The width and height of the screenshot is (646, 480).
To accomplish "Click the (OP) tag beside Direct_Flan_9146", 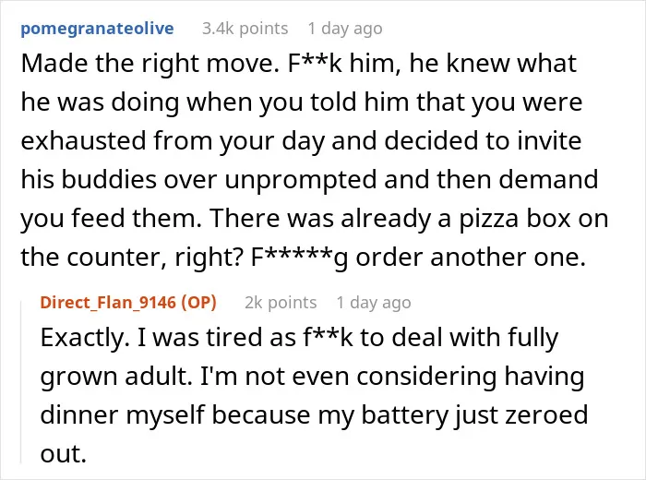I will 199,303.
